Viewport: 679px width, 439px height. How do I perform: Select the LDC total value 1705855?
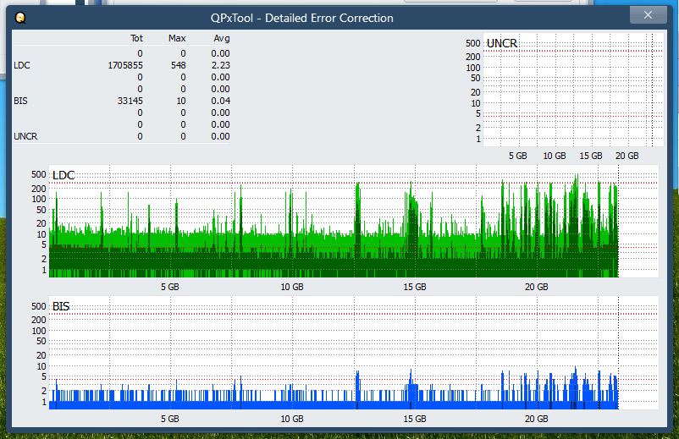[x=125, y=65]
